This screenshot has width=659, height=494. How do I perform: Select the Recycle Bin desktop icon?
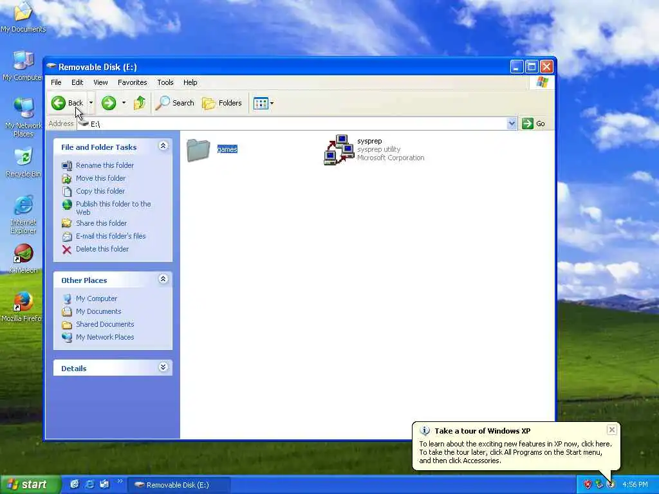pos(23,163)
